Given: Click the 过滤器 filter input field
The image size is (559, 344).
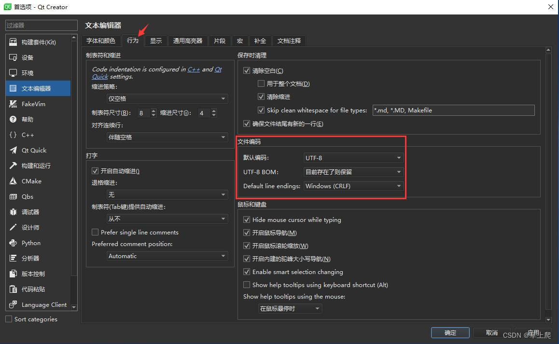Looking at the screenshot, I should [42, 25].
